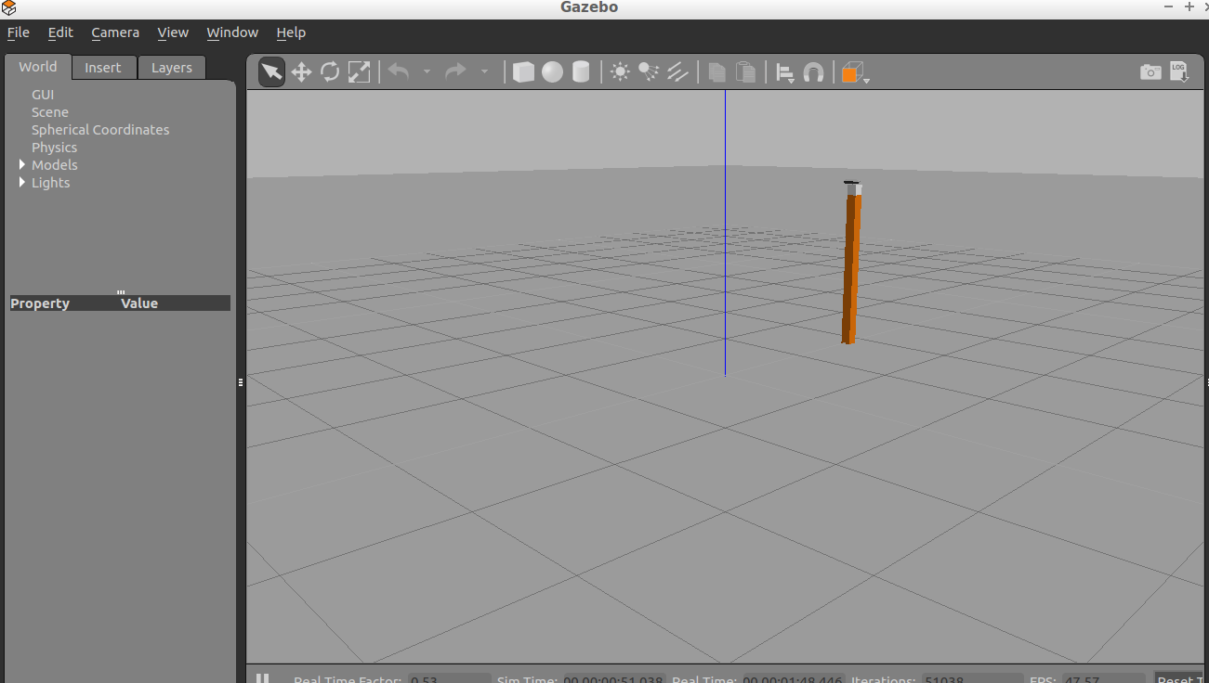Insert a cylinder shape
Image resolution: width=1209 pixels, height=683 pixels.
(581, 72)
